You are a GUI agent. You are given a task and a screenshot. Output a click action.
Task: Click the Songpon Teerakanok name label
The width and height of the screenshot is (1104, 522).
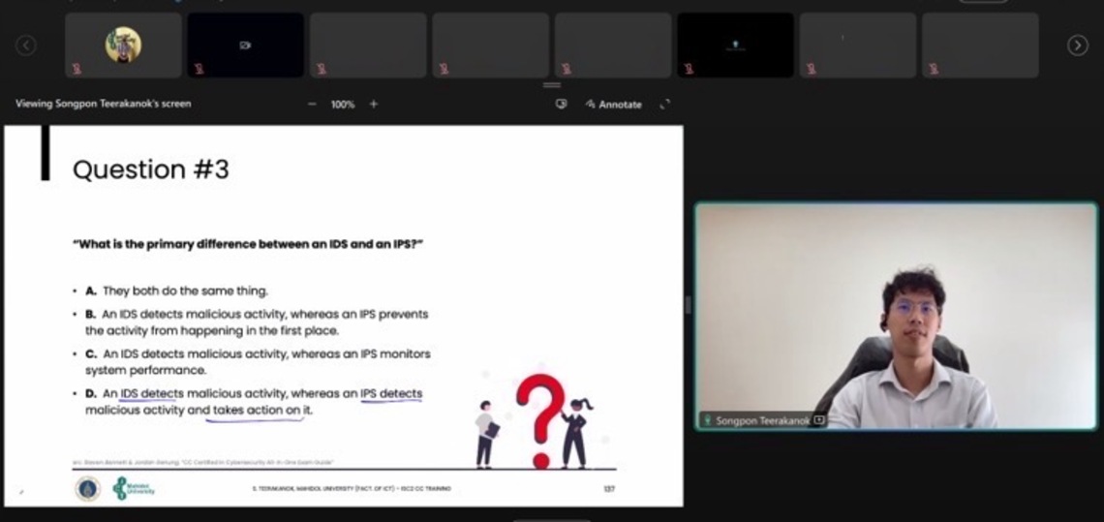(762, 421)
